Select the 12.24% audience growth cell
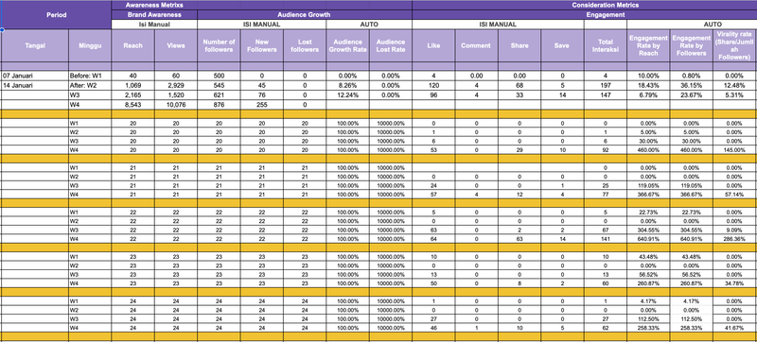Image resolution: width=757 pixels, height=342 pixels. tap(347, 94)
